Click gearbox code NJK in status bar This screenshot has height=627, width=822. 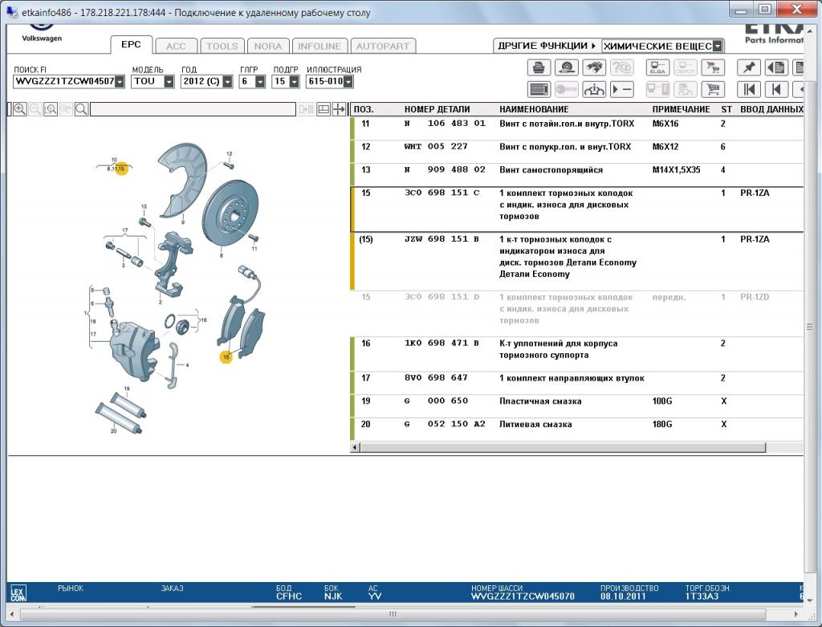coord(333,596)
